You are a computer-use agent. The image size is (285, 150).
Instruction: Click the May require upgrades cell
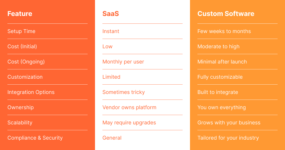pyautogui.click(x=129, y=123)
